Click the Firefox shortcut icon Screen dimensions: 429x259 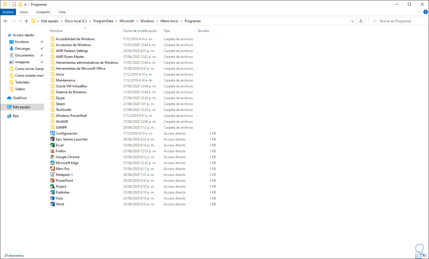pyautogui.click(x=53, y=151)
